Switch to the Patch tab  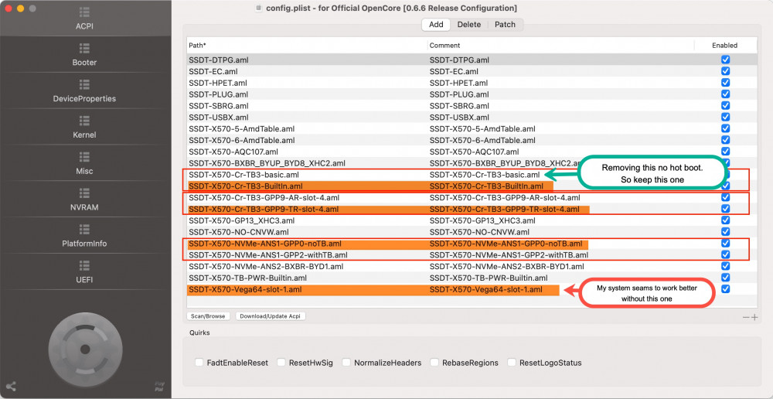click(x=505, y=25)
